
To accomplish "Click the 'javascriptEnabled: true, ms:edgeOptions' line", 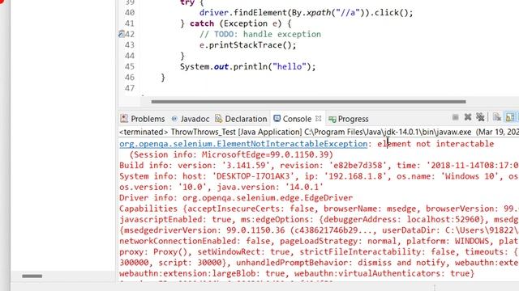I will click(x=319, y=219).
